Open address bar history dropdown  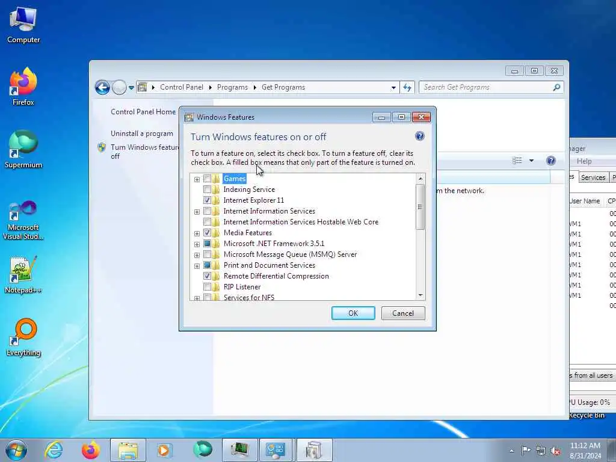tap(393, 88)
